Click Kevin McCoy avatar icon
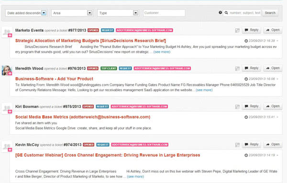This screenshot has width=287, height=183. point(7,147)
